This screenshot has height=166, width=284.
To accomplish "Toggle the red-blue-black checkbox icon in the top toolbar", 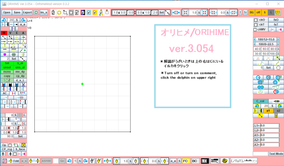I will click(x=83, y=13).
